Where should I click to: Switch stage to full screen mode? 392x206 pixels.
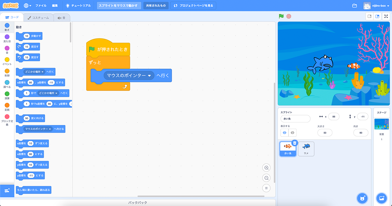(386, 16)
